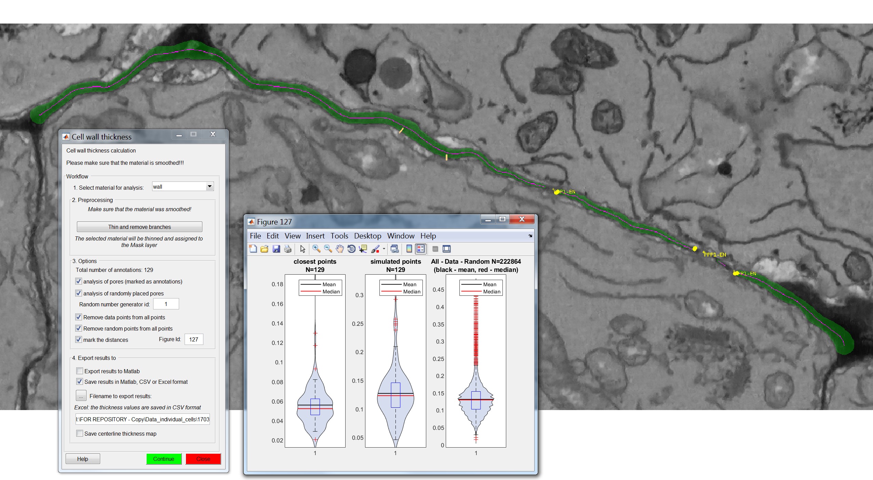Screen dimensions: 873x480
Task: Activate the Rotate 3D tool
Action: pos(351,249)
